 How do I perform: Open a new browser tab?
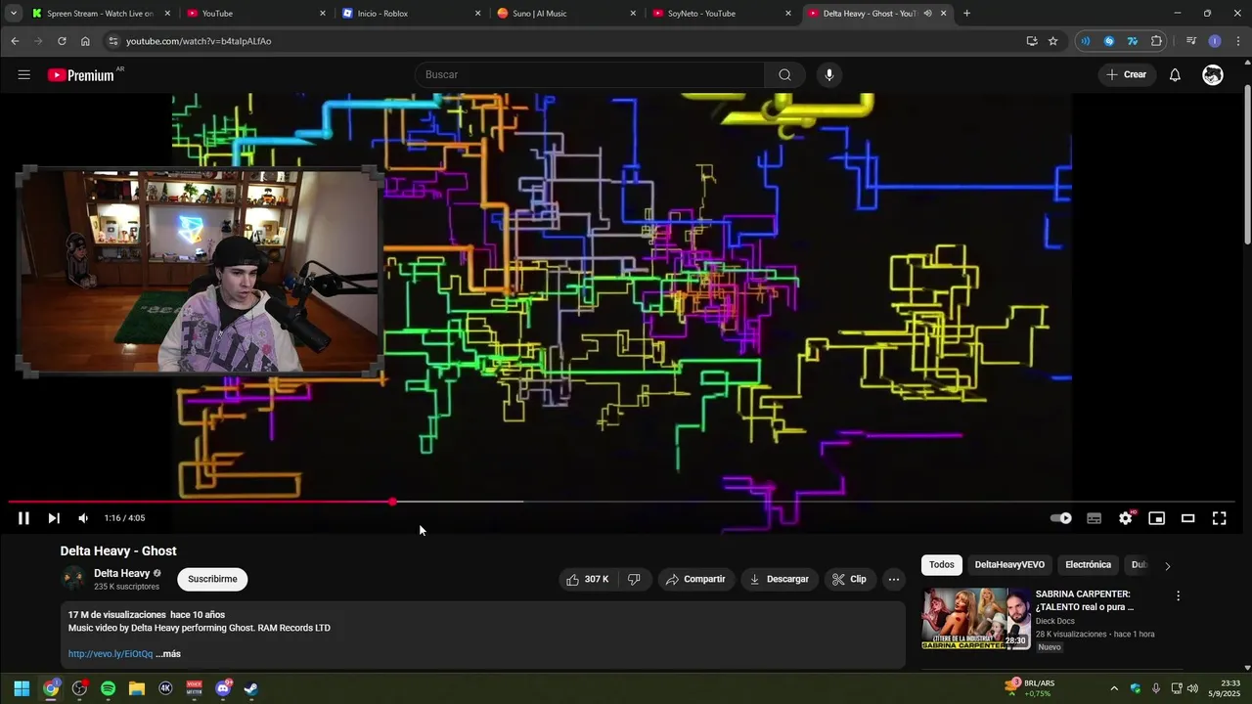coord(966,14)
